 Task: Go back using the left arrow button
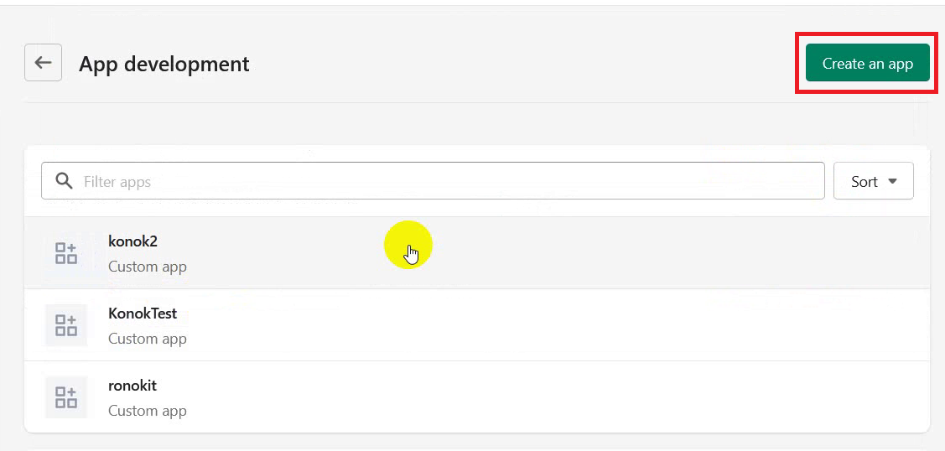[x=43, y=63]
